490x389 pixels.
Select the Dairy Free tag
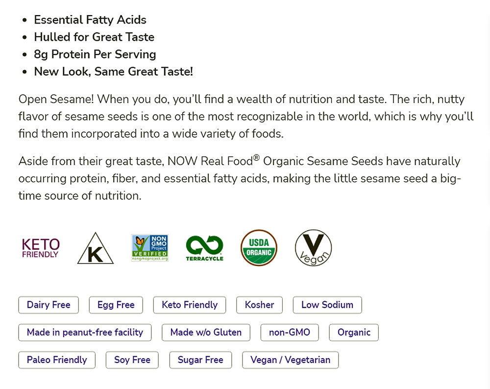49,305
